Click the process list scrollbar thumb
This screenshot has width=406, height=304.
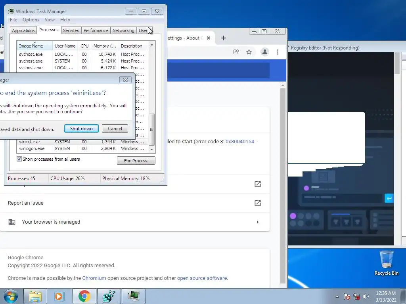tap(152, 129)
